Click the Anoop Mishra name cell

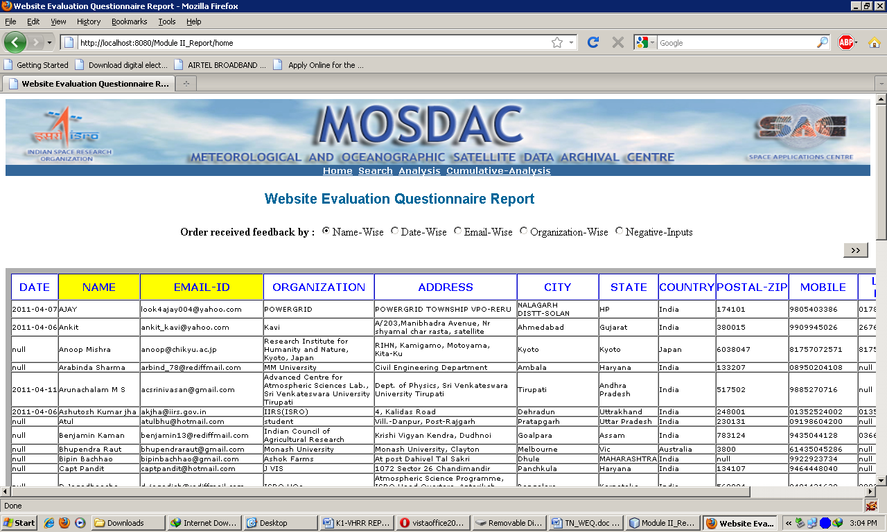click(99, 349)
